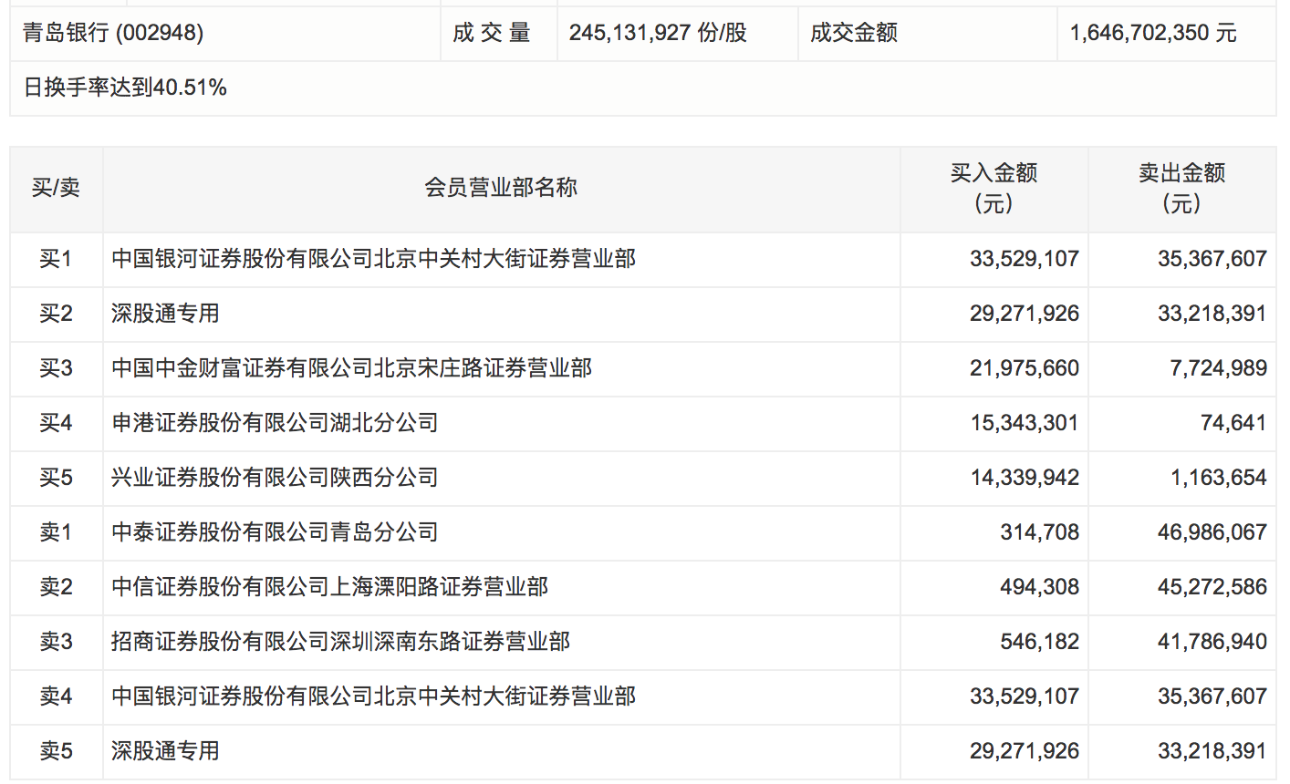The height and width of the screenshot is (784, 1290).
Task: Select turnover amount 1,646,702,350 元
Action: pos(1153,34)
